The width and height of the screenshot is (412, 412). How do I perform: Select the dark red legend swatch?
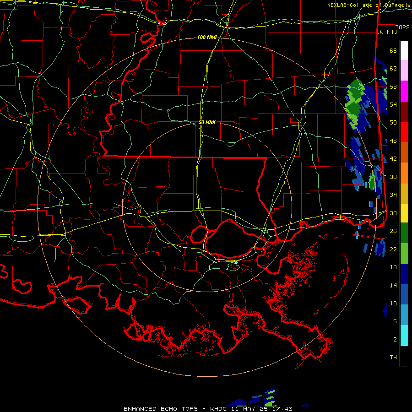pos(404,111)
